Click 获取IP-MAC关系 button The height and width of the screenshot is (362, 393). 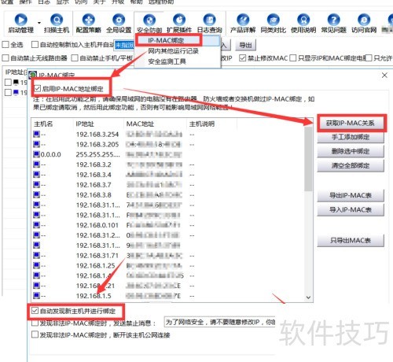tap(351, 123)
